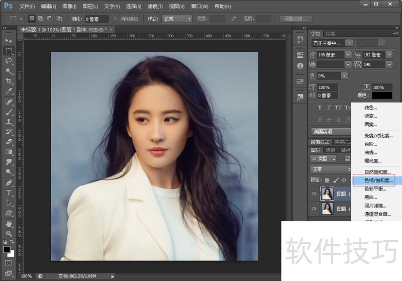This screenshot has height=281, width=402.
Task: Open the font family 方正兰亭中 dropdown
Action: pos(349,43)
